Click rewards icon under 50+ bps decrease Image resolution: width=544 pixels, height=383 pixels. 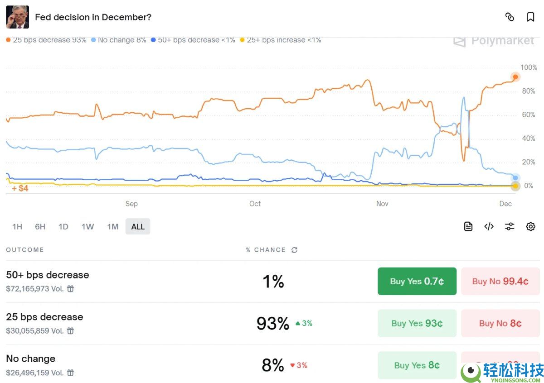tap(70, 289)
